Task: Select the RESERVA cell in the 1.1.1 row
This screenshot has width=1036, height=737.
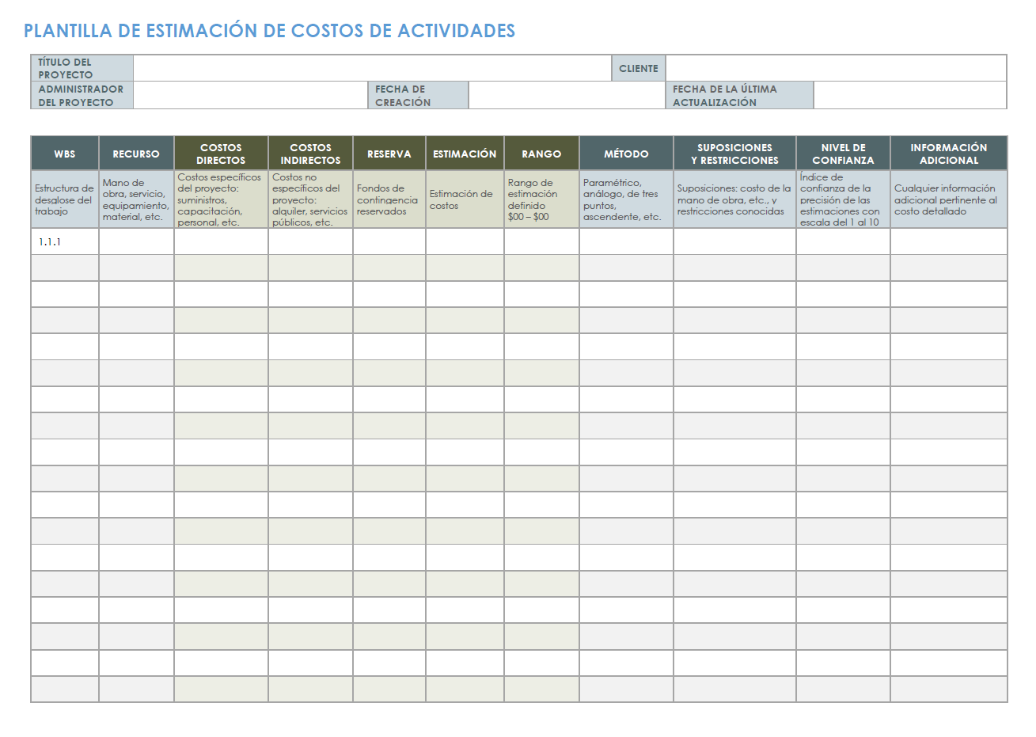Action: tap(389, 241)
